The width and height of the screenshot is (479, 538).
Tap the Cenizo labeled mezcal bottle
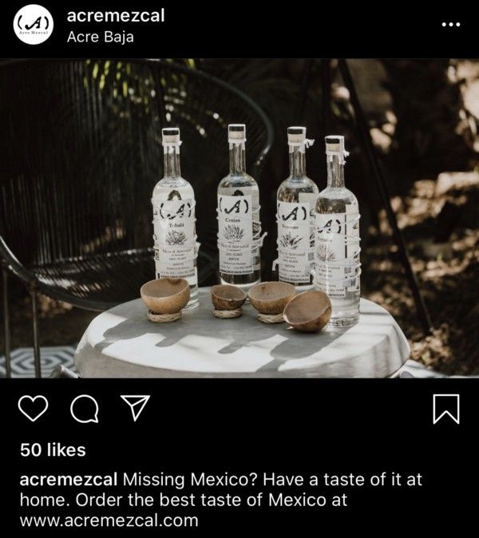(x=238, y=206)
